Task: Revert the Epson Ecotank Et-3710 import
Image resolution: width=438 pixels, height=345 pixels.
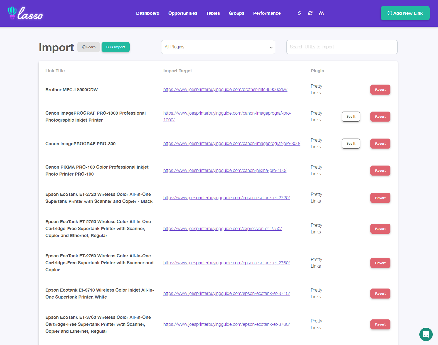Action: pyautogui.click(x=380, y=294)
